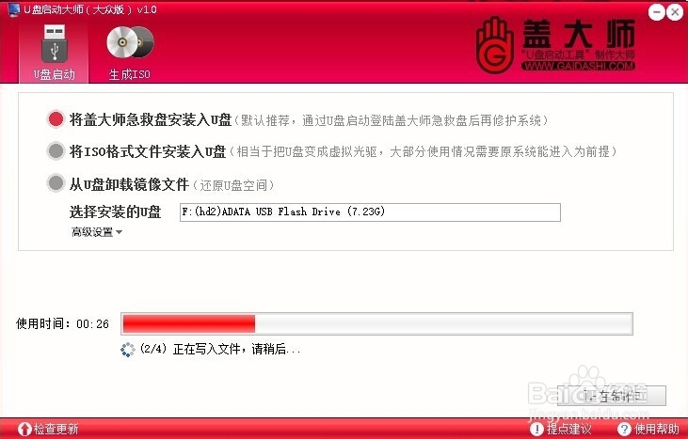Click the red hand G logo
The image size is (688, 439).
point(495,45)
